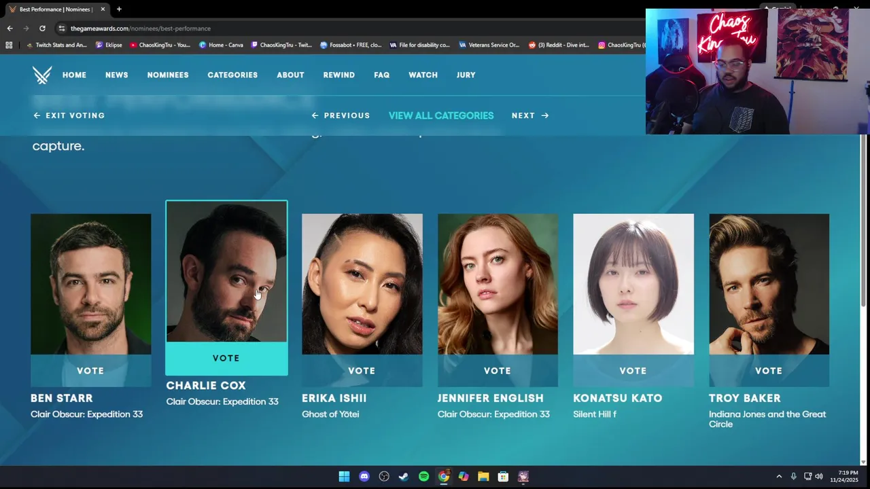Open Home - Canva bookmark
The image size is (870, 489).
(222, 45)
